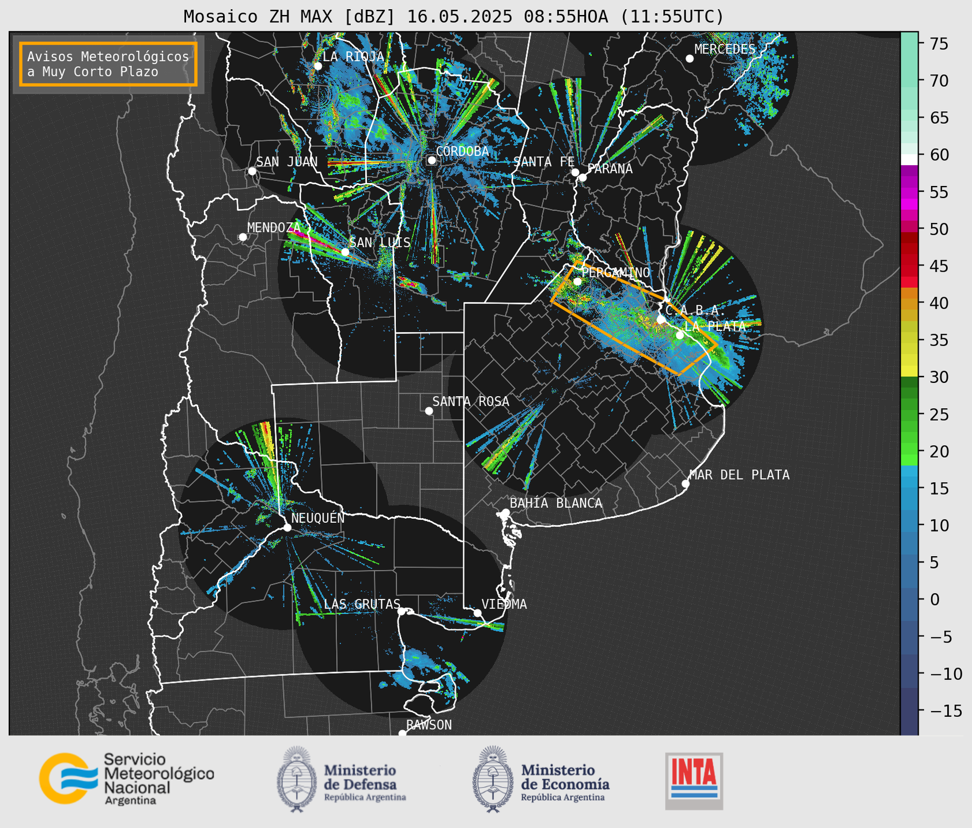The height and width of the screenshot is (828, 972).
Task: Click the SANTA FE city label
Action: tap(544, 162)
